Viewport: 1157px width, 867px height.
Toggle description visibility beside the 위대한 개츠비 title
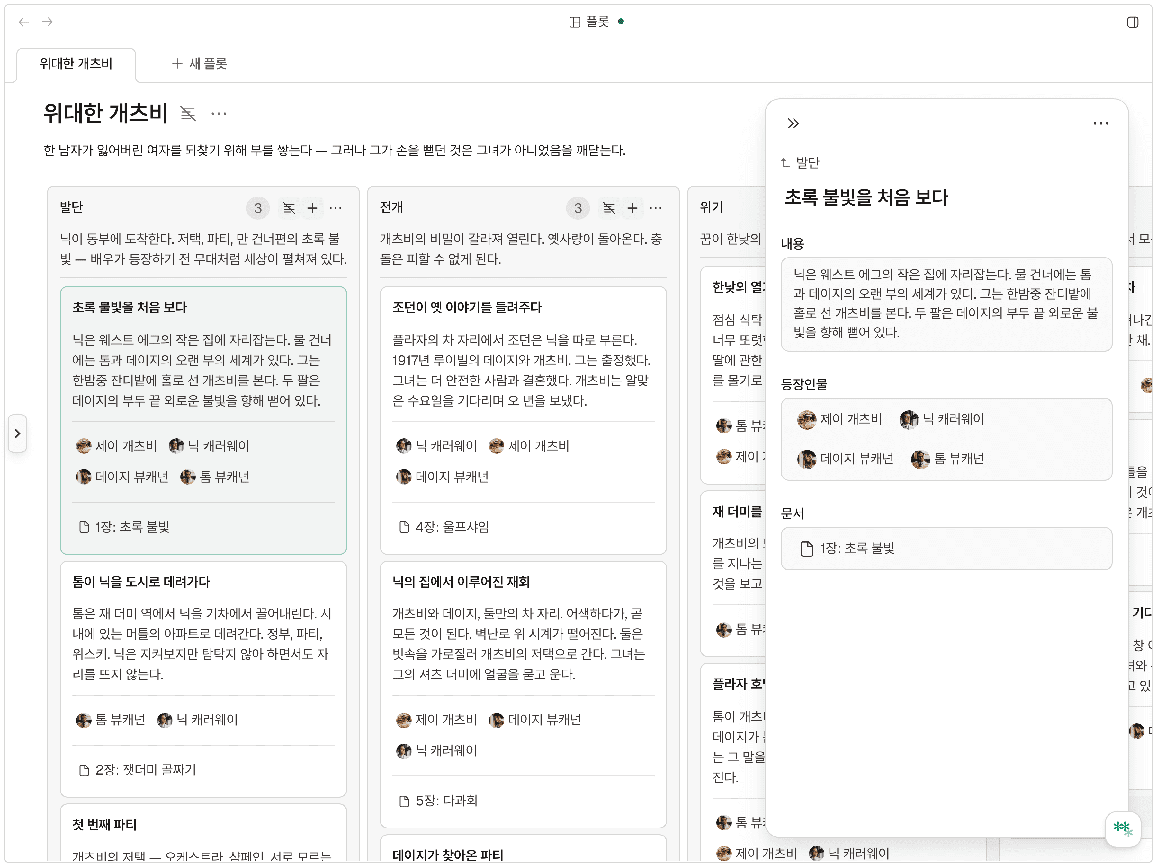[188, 114]
